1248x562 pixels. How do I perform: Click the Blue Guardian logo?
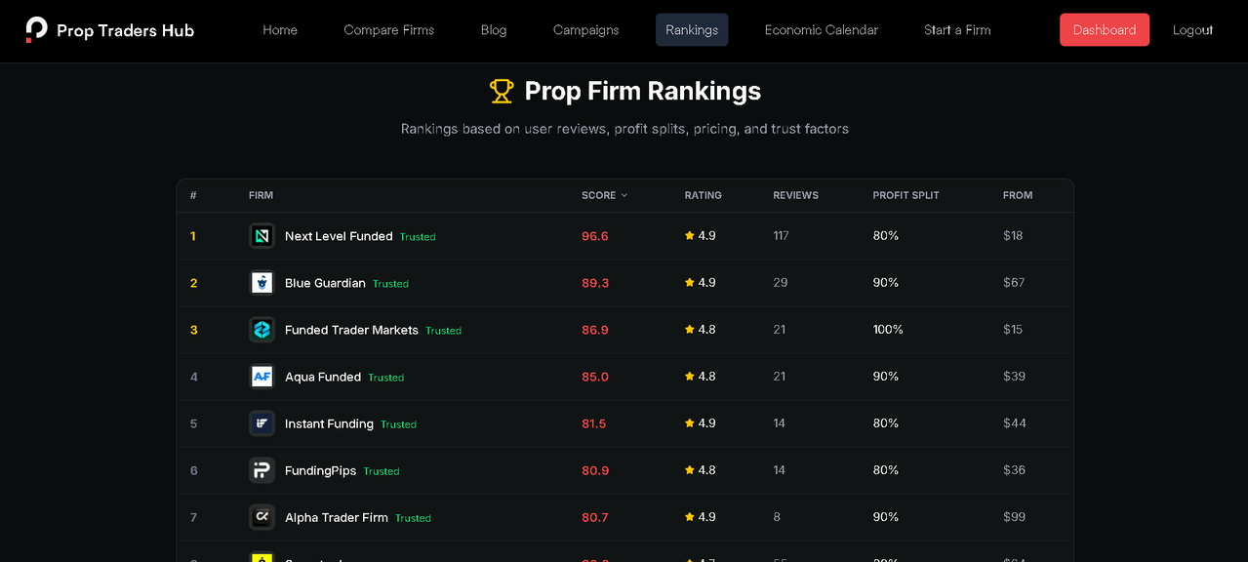[262, 283]
